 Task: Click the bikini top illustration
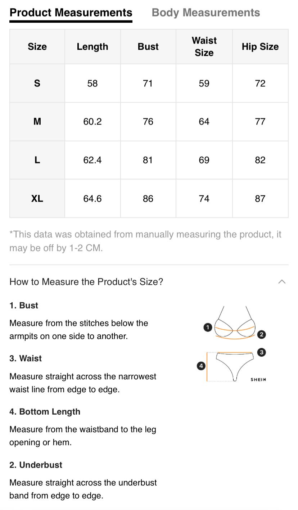(x=235, y=324)
